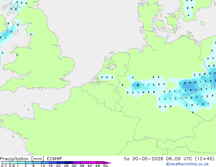The height and width of the screenshot is (167, 216).
Task: Click the '[mm]' unit label in the title
Action: (x=38, y=159)
